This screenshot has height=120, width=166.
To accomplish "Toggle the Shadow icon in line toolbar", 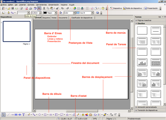I will coord(97,13).
